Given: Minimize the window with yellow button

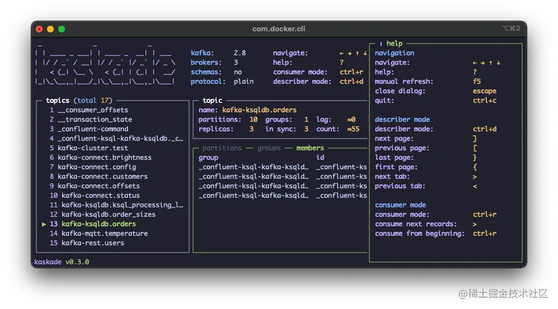Looking at the screenshot, I should coord(50,29).
